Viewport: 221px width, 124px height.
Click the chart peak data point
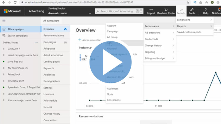[x=215, y=72]
